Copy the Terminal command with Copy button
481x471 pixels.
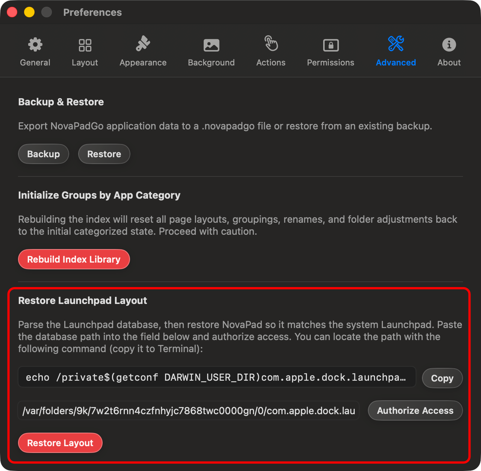[442, 378]
